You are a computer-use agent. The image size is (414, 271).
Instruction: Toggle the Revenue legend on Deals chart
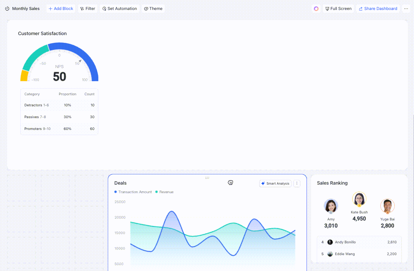[164, 192]
